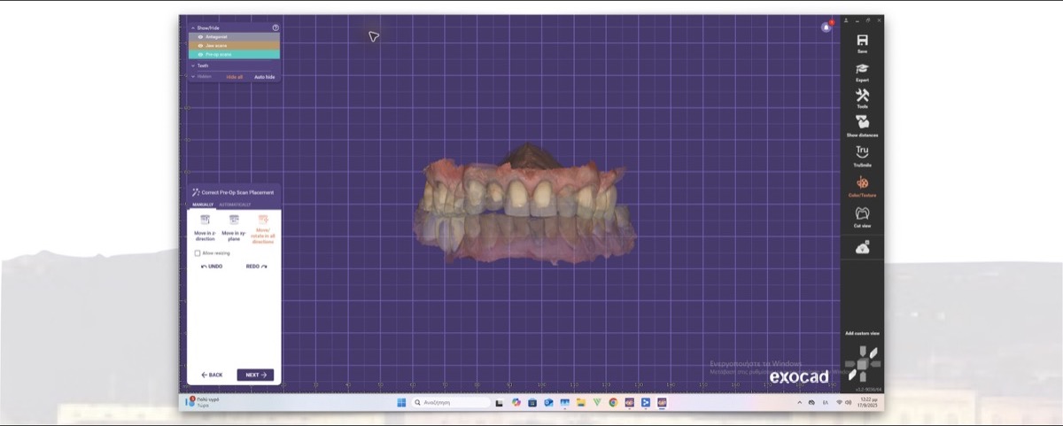Expand the Hidden group
This screenshot has height=426, width=1063.
click(192, 76)
